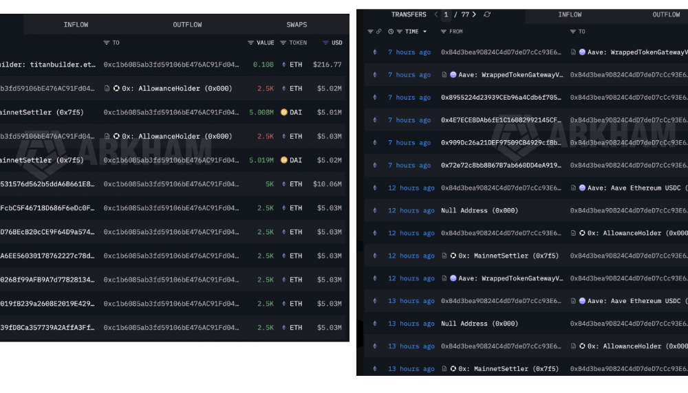Click recipient address in $216.77 row
Image resolution: width=688 pixels, height=393 pixels.
171,65
